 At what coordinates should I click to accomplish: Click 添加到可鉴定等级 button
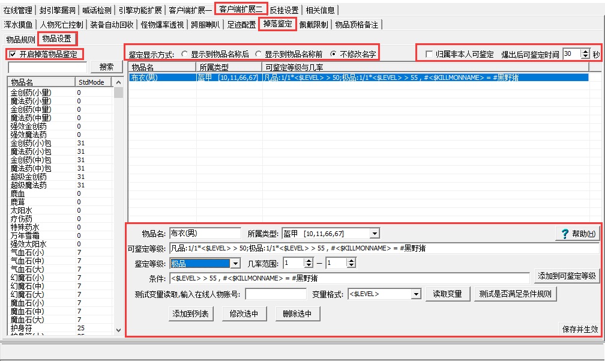tap(567, 276)
